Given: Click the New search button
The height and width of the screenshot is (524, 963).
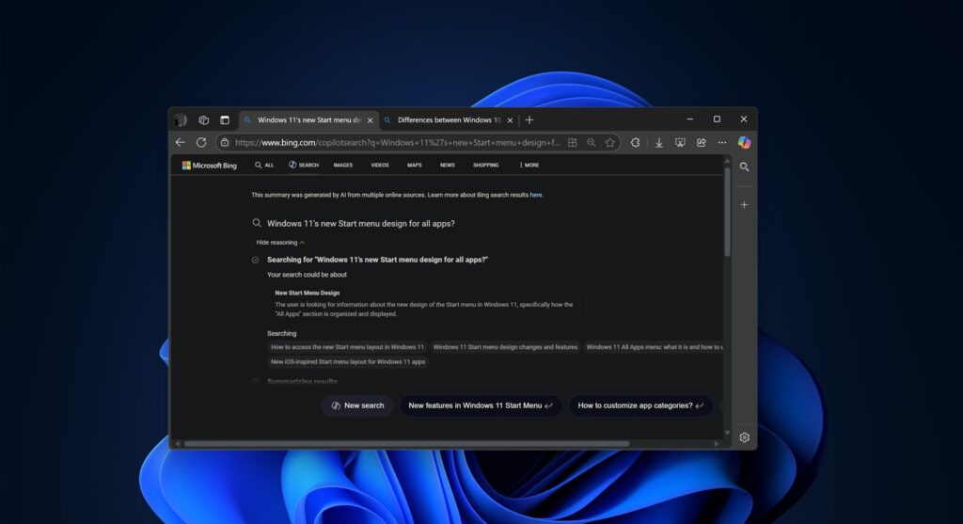Looking at the screenshot, I should tap(357, 405).
